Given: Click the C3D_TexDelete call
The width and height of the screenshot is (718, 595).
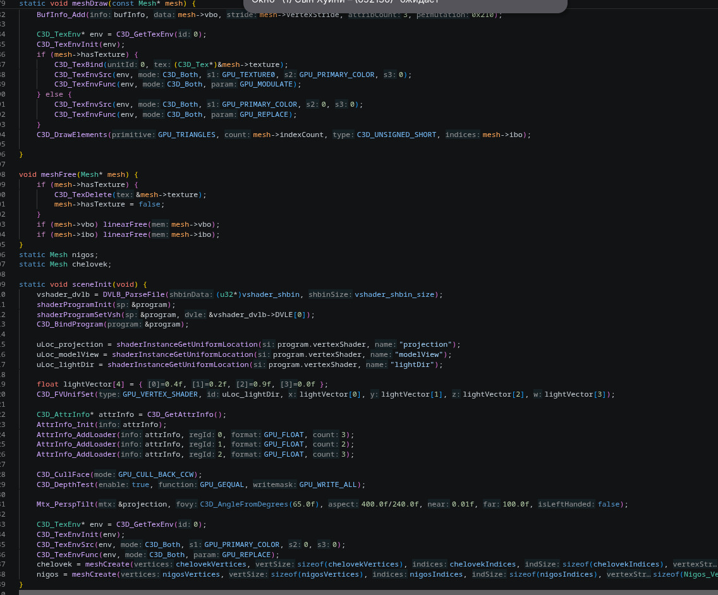Looking at the screenshot, I should point(83,195).
